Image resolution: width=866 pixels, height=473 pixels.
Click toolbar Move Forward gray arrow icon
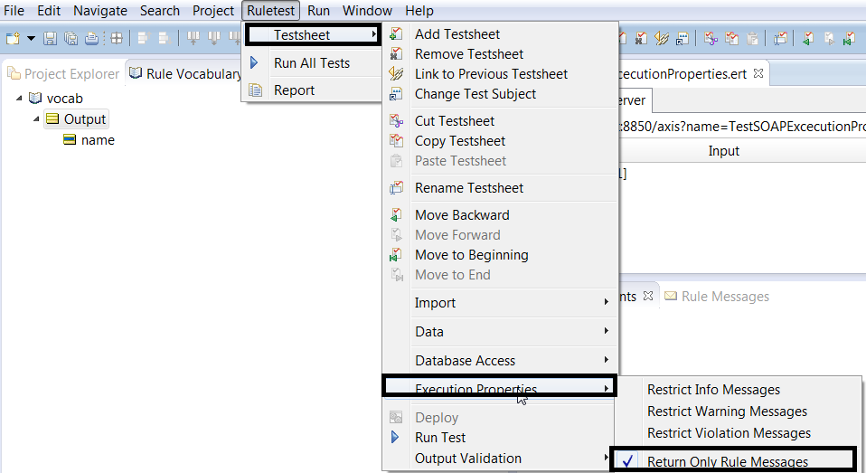829,38
